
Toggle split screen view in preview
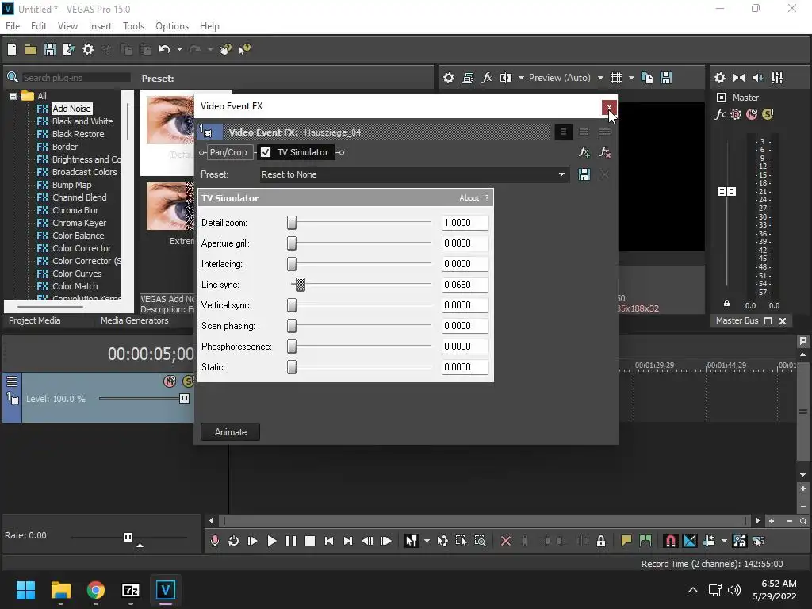point(505,78)
